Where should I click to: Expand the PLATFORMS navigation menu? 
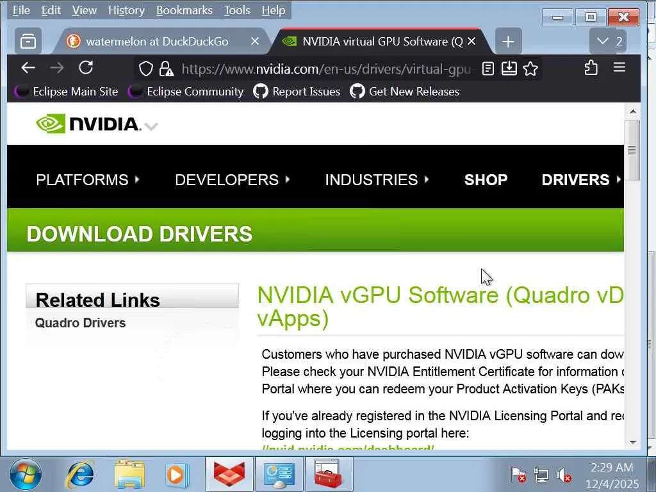coord(87,179)
